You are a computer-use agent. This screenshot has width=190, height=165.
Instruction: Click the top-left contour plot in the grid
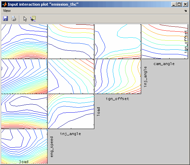coord(24,42)
